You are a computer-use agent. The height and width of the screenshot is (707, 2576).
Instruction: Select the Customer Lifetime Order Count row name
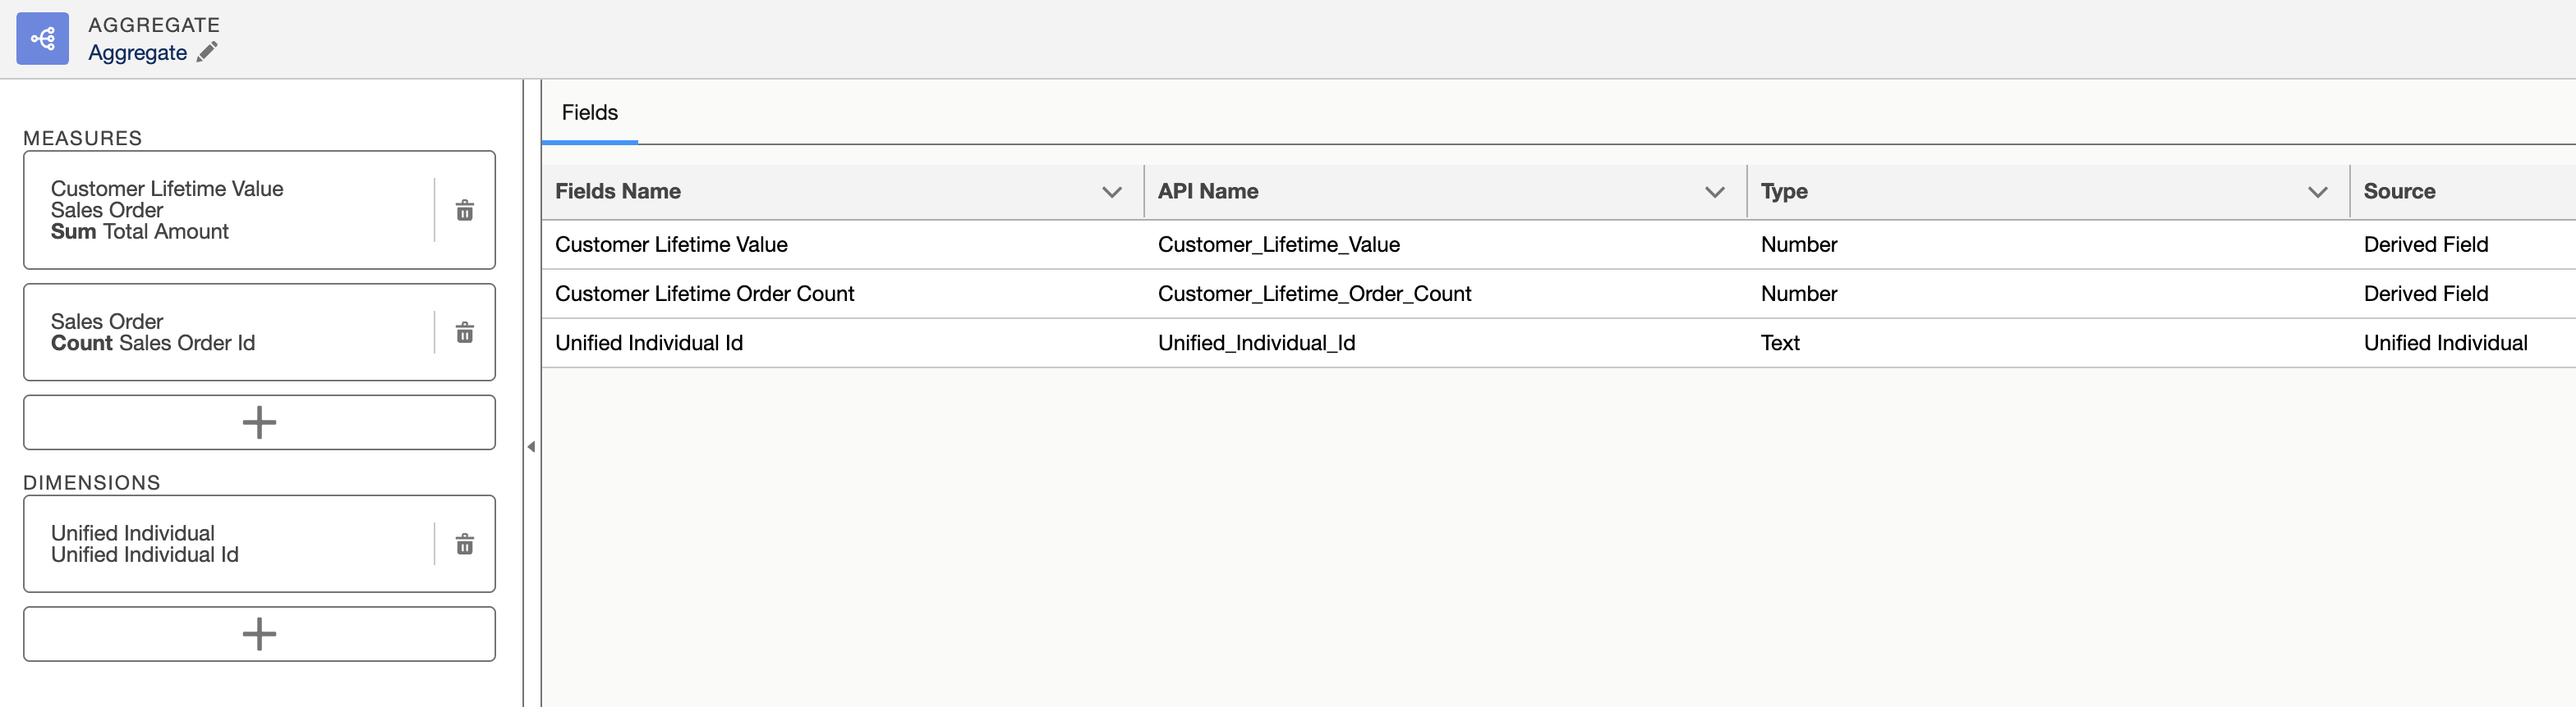tap(704, 294)
